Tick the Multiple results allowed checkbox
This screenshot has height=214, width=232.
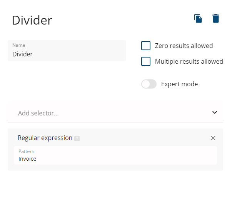coord(146,61)
